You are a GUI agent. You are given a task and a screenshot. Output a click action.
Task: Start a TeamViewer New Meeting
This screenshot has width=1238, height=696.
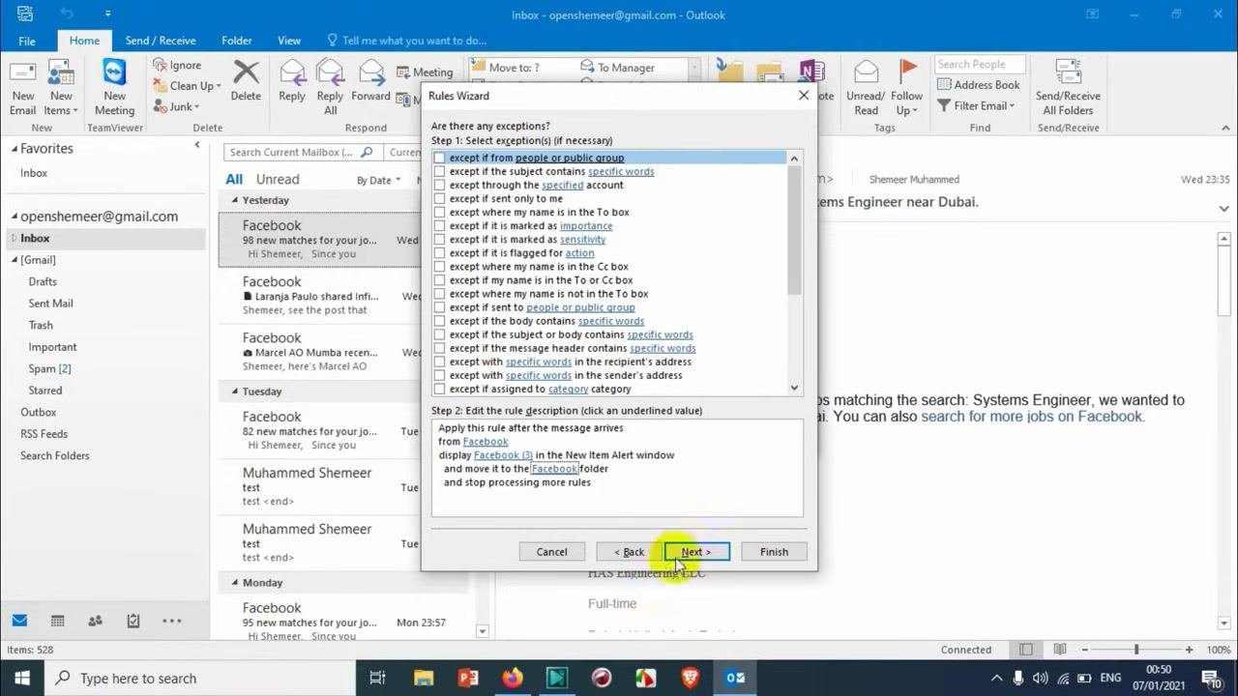coord(114,88)
